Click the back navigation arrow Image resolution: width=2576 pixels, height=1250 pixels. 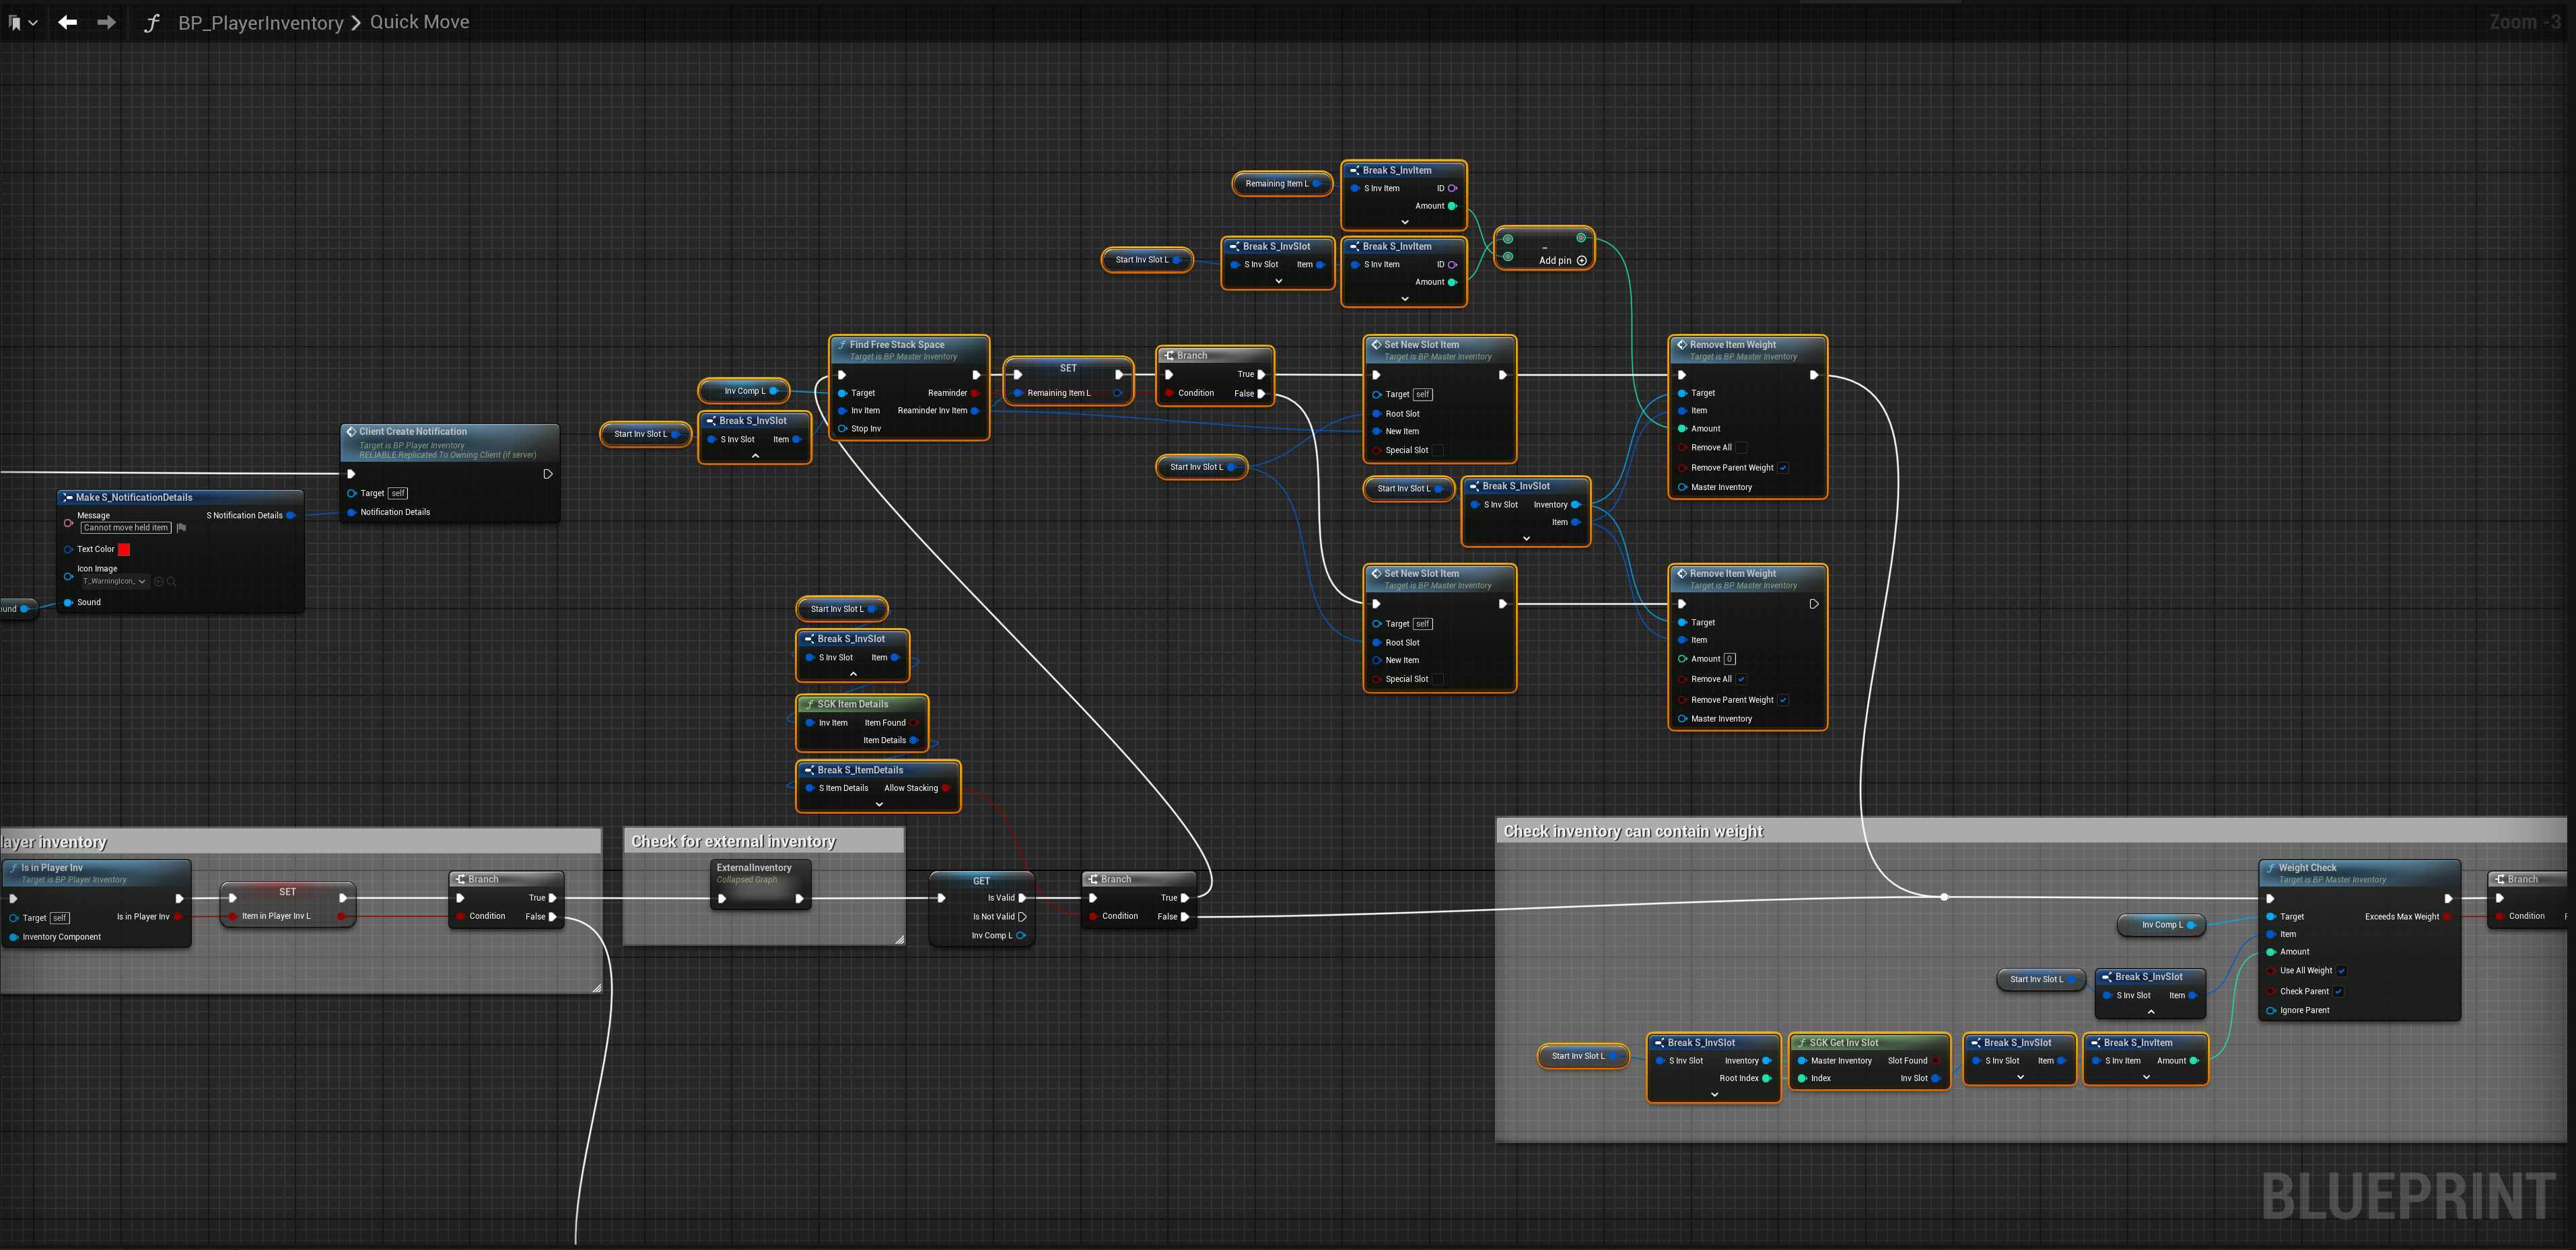67,22
